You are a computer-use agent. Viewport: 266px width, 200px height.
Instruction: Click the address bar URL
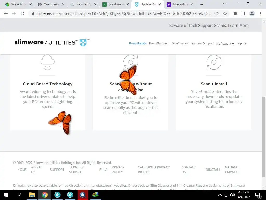(124, 14)
